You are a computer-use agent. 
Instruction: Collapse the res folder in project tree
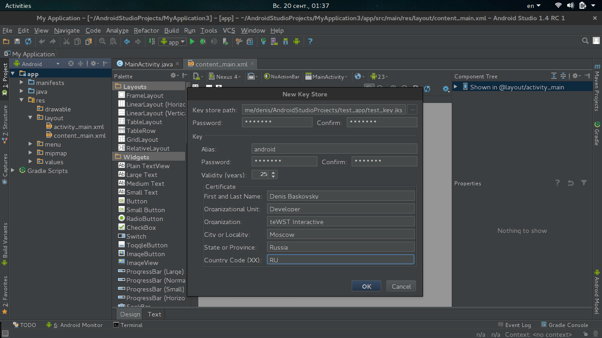click(22, 100)
